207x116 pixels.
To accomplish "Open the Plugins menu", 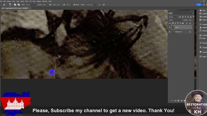I will pos(39,1).
